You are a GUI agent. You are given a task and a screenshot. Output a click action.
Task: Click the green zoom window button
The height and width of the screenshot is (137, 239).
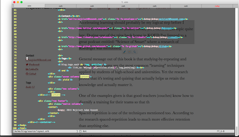[x=22, y=2]
